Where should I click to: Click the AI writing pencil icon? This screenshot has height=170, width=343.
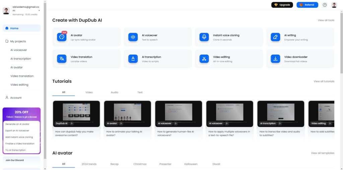point(275,37)
